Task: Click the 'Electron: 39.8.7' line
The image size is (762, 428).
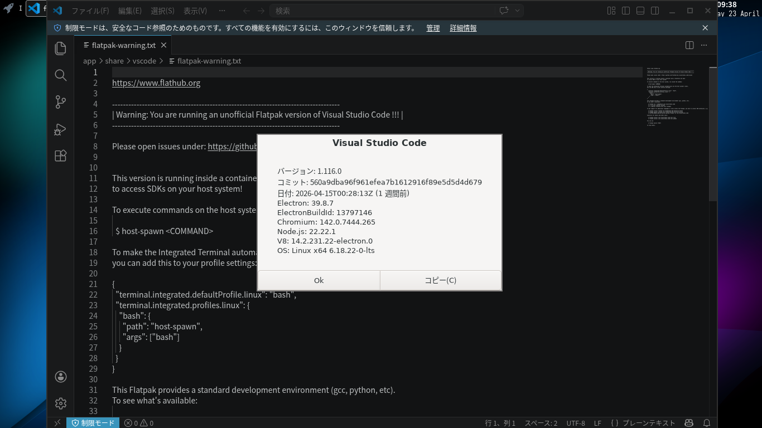Action: point(305,203)
